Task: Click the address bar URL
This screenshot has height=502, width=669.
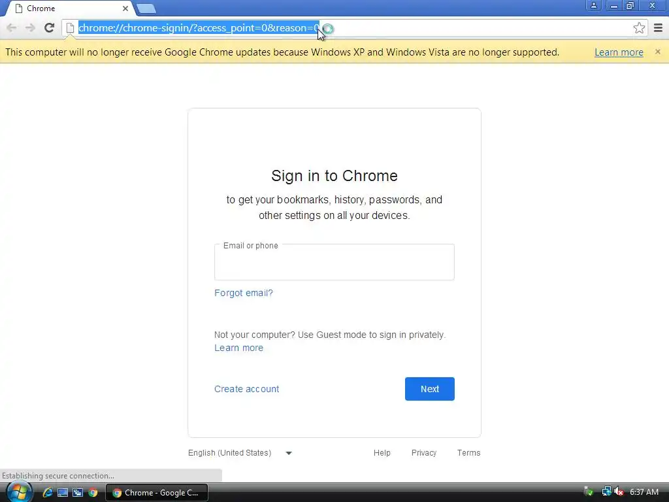Action: [199, 27]
